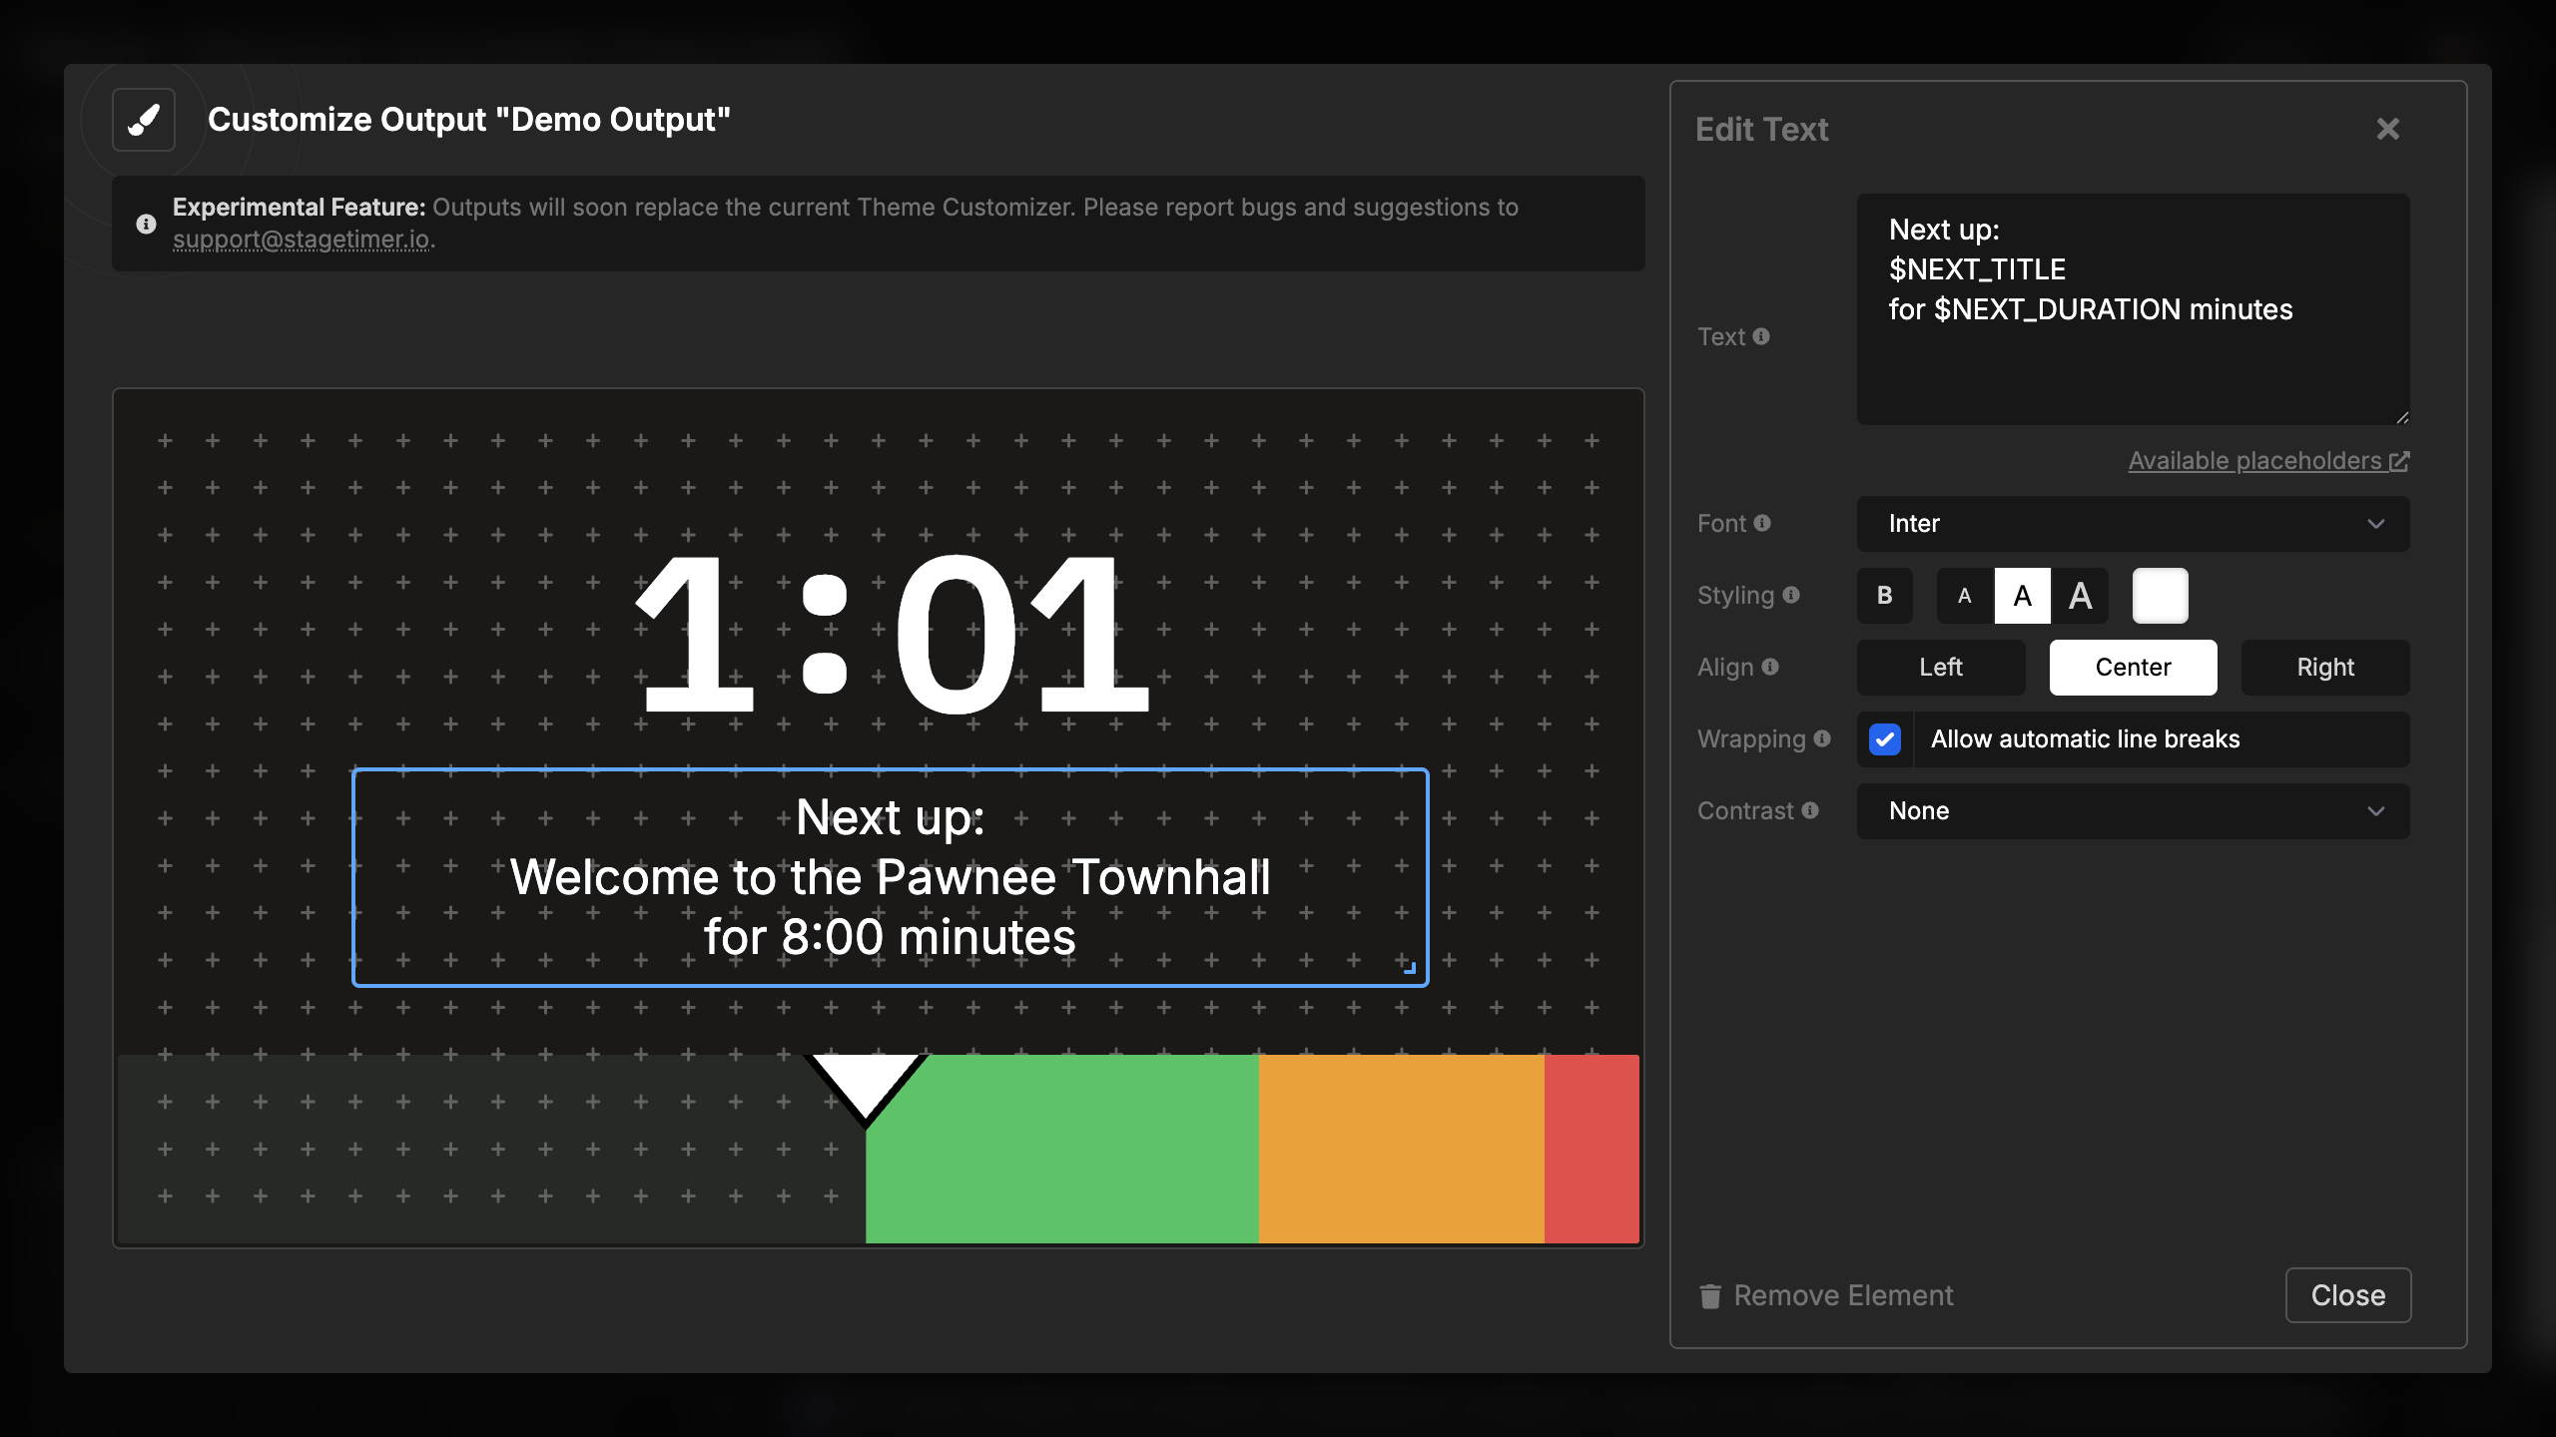Image resolution: width=2556 pixels, height=1437 pixels.
Task: Click the Close button
Action: [x=2348, y=1294]
